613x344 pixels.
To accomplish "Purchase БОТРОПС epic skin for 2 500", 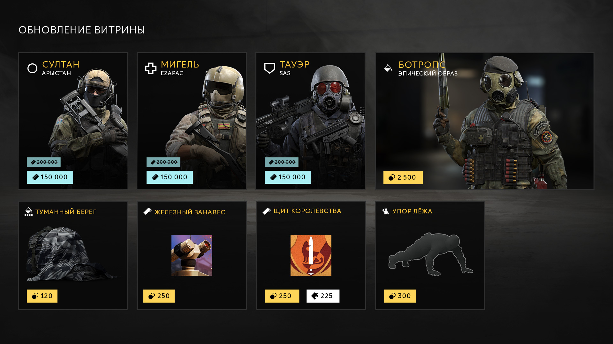I will 403,177.
